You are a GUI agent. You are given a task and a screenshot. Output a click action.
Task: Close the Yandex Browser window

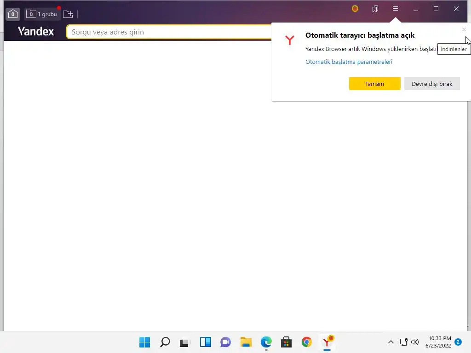[456, 9]
